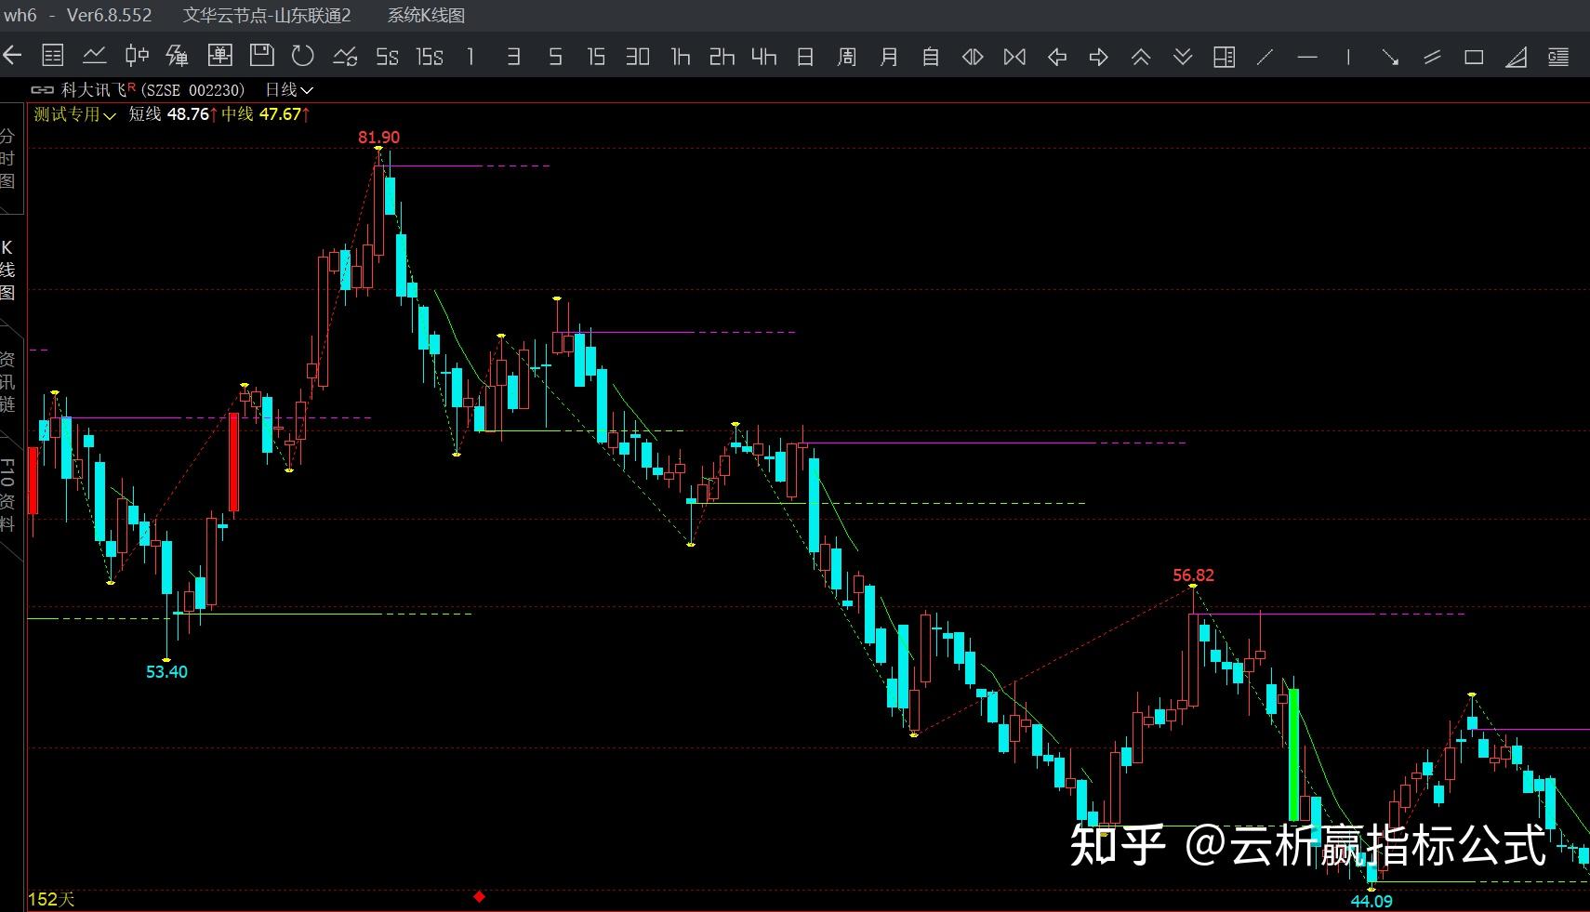1590x912 pixels.
Task: Select the 3 minute period
Action: (x=513, y=57)
